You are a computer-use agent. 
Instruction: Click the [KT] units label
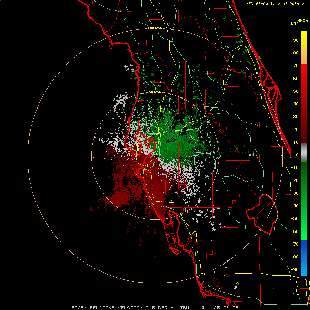pyautogui.click(x=294, y=24)
